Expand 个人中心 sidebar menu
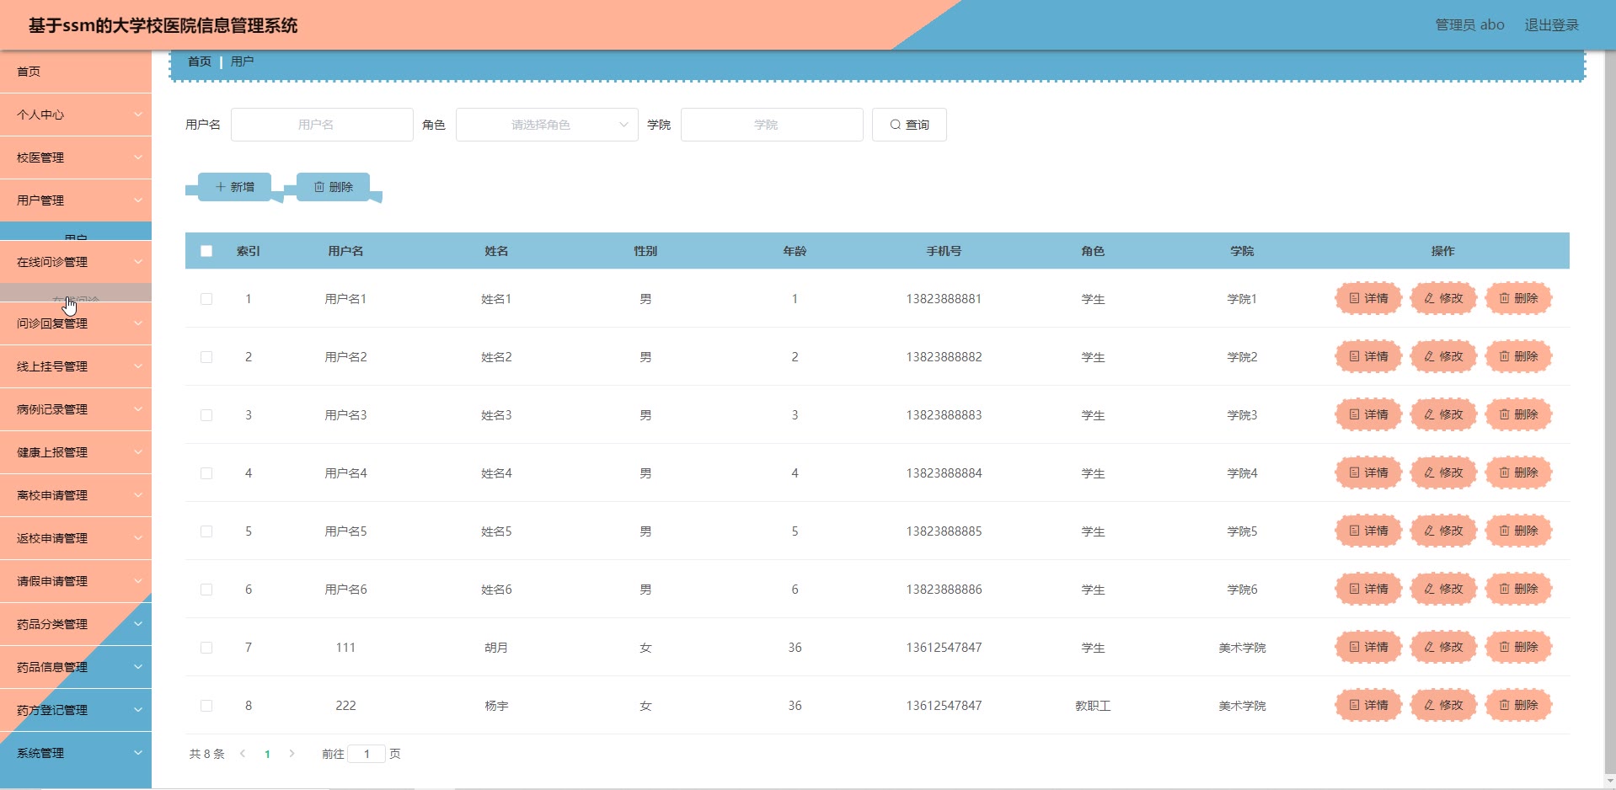Image resolution: width=1616 pixels, height=790 pixels. coord(76,115)
